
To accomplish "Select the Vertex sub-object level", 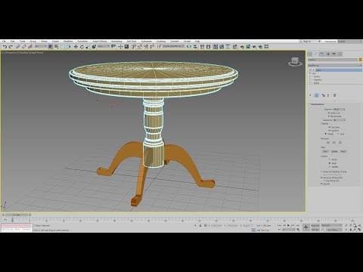I will (x=317, y=76).
